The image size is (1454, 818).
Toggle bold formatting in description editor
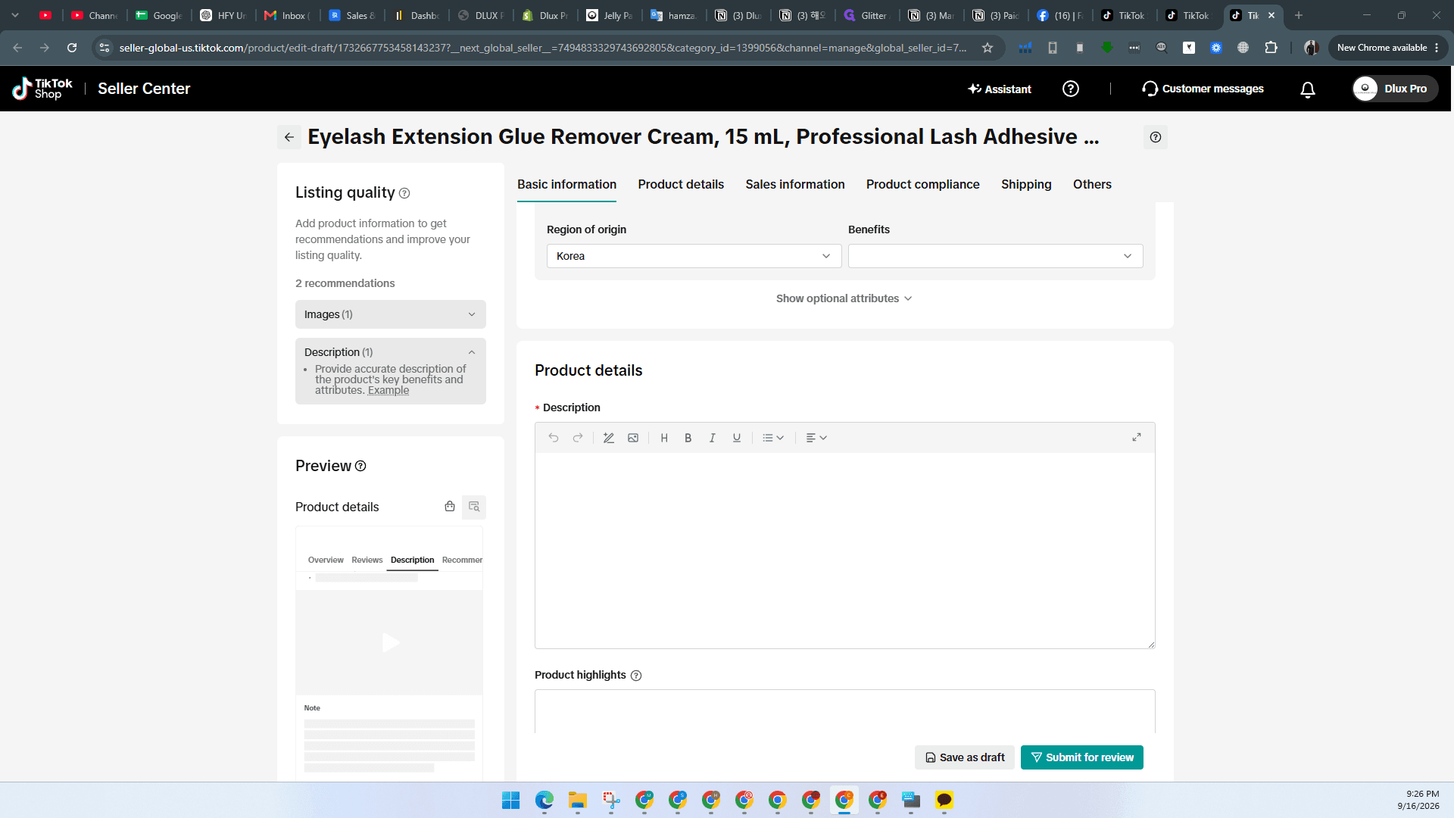688,438
